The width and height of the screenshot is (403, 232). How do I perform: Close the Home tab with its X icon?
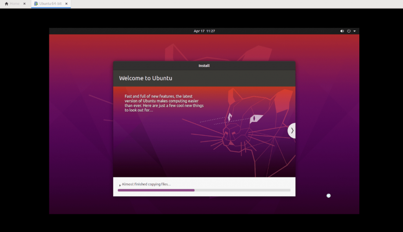(x=24, y=3)
